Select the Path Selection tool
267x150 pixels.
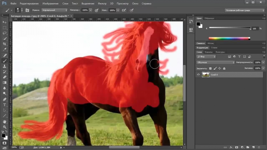tap(4, 110)
